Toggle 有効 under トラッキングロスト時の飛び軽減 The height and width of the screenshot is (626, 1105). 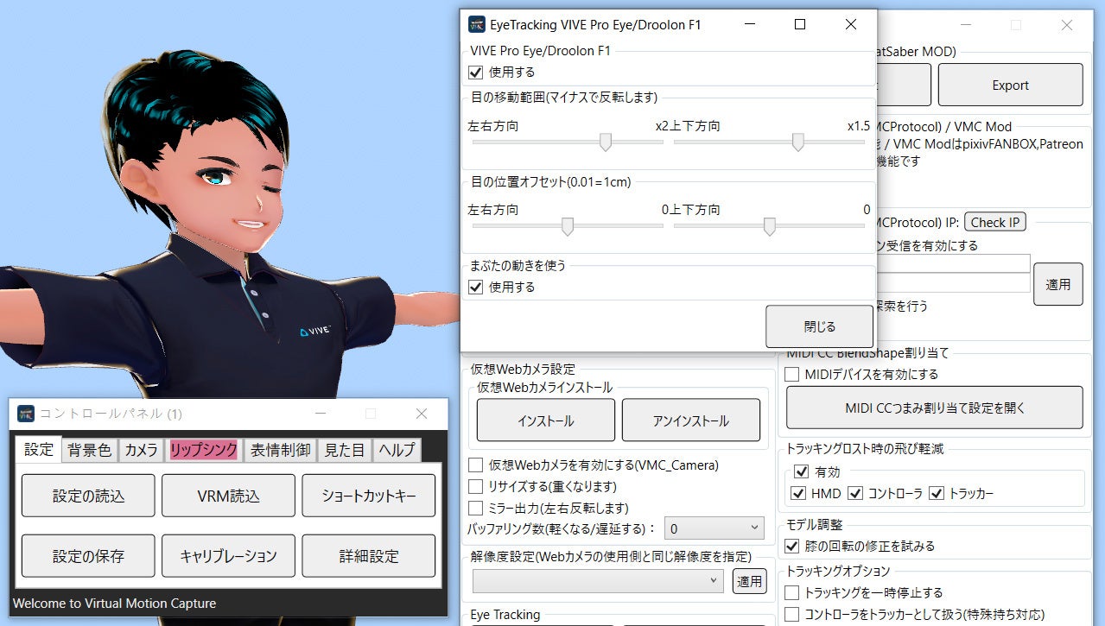click(801, 472)
